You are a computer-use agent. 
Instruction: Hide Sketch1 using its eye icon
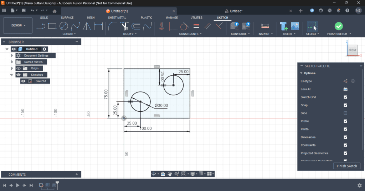pos(24,81)
